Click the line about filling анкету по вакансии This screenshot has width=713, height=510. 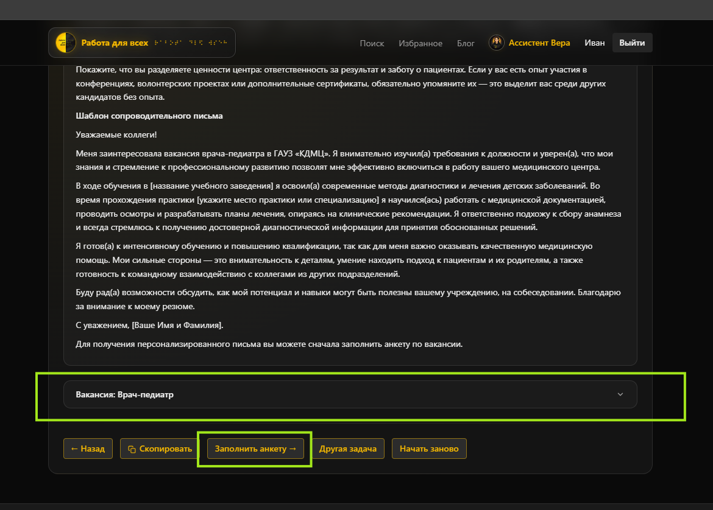tap(269, 344)
